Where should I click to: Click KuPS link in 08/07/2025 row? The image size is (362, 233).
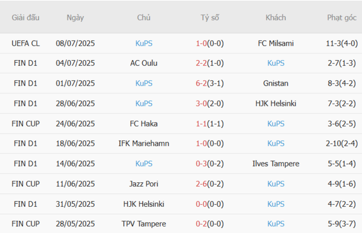coord(144,43)
